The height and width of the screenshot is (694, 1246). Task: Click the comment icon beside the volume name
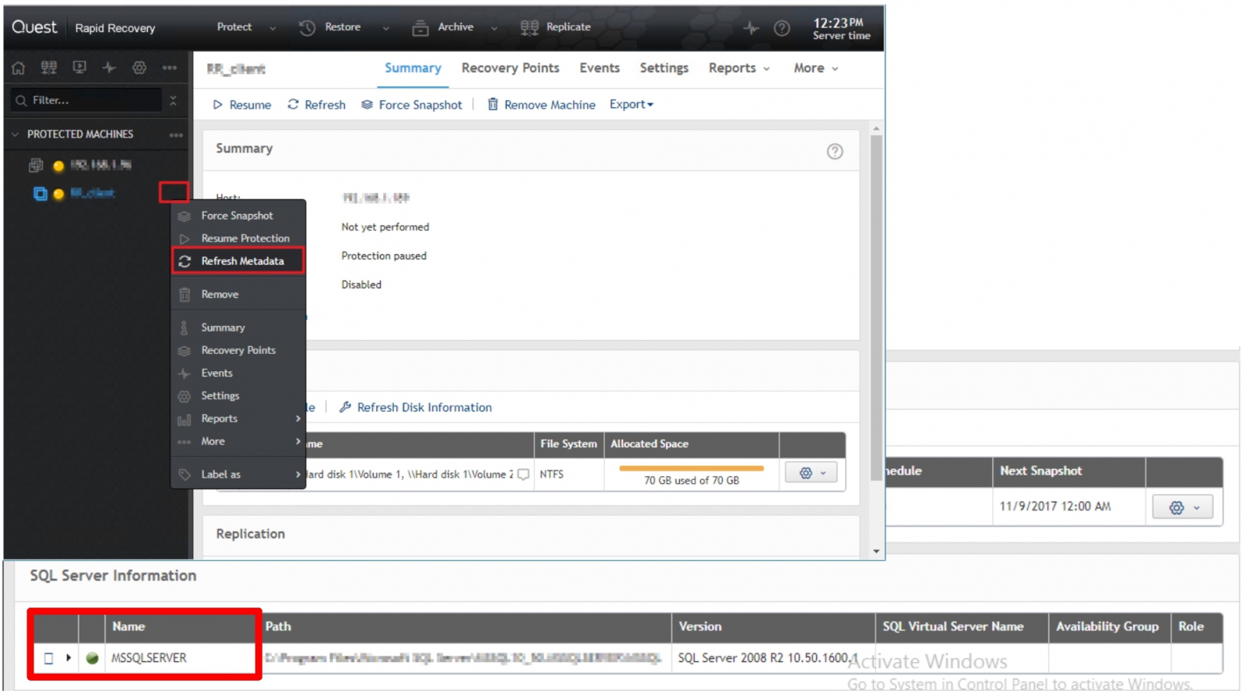point(523,474)
